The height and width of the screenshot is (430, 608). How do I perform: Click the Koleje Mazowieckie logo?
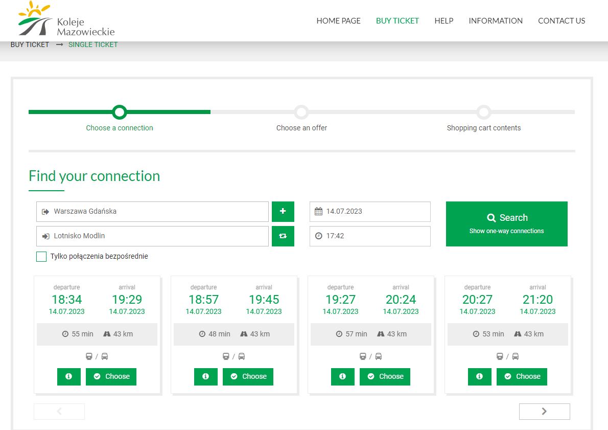67,19
